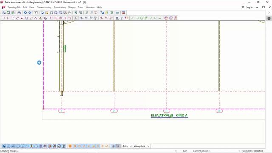
Task: Click the grid bubble labeled 3
Action: 167,110
